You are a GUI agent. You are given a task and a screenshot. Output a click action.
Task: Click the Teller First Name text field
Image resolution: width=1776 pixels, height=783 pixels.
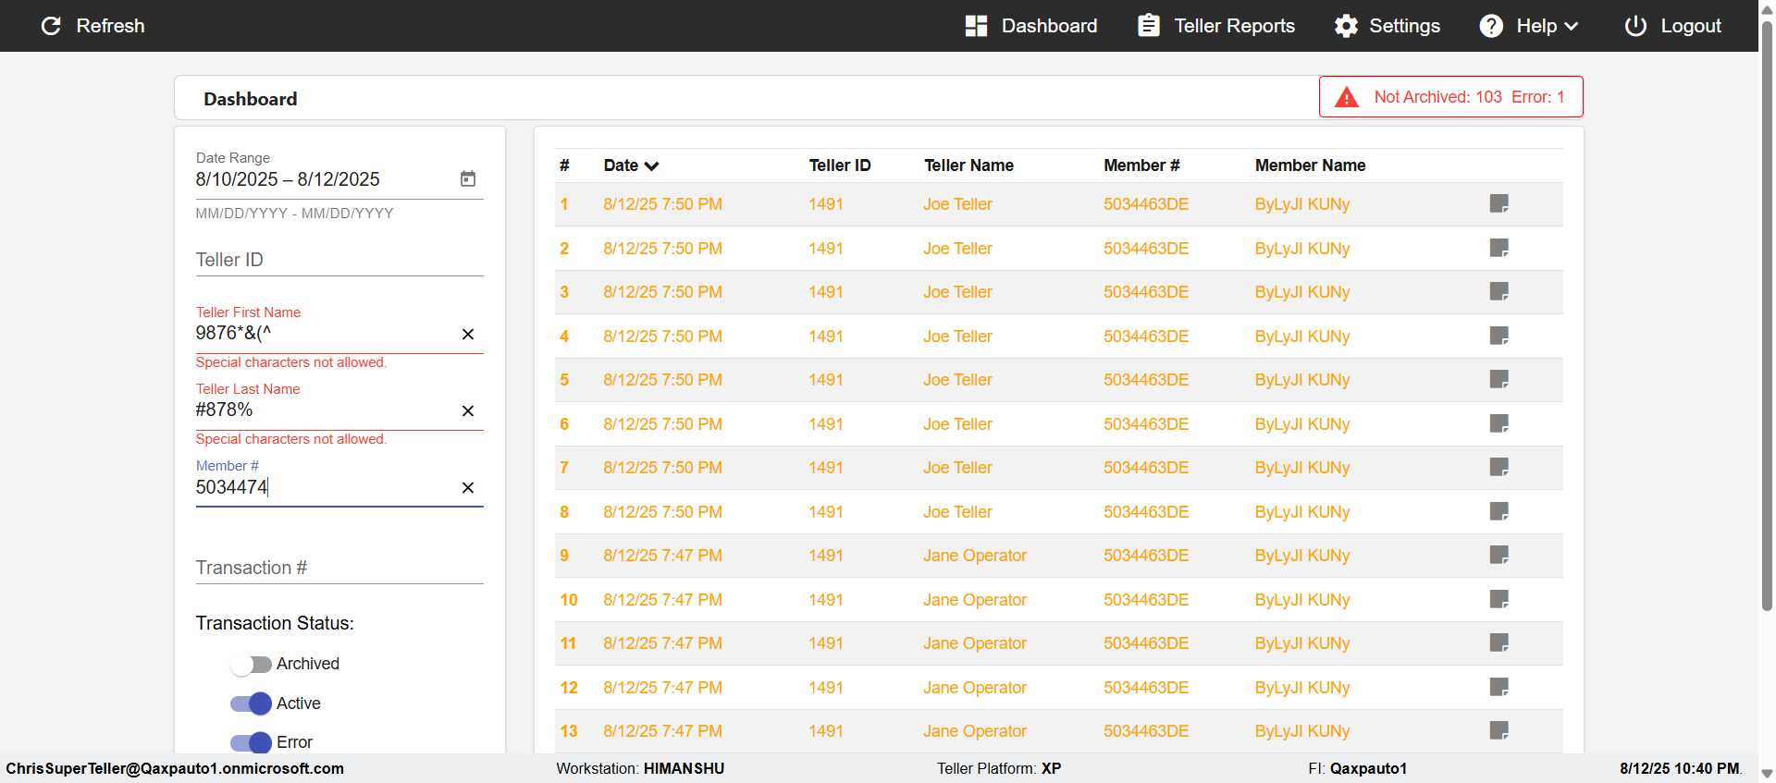pos(326,334)
